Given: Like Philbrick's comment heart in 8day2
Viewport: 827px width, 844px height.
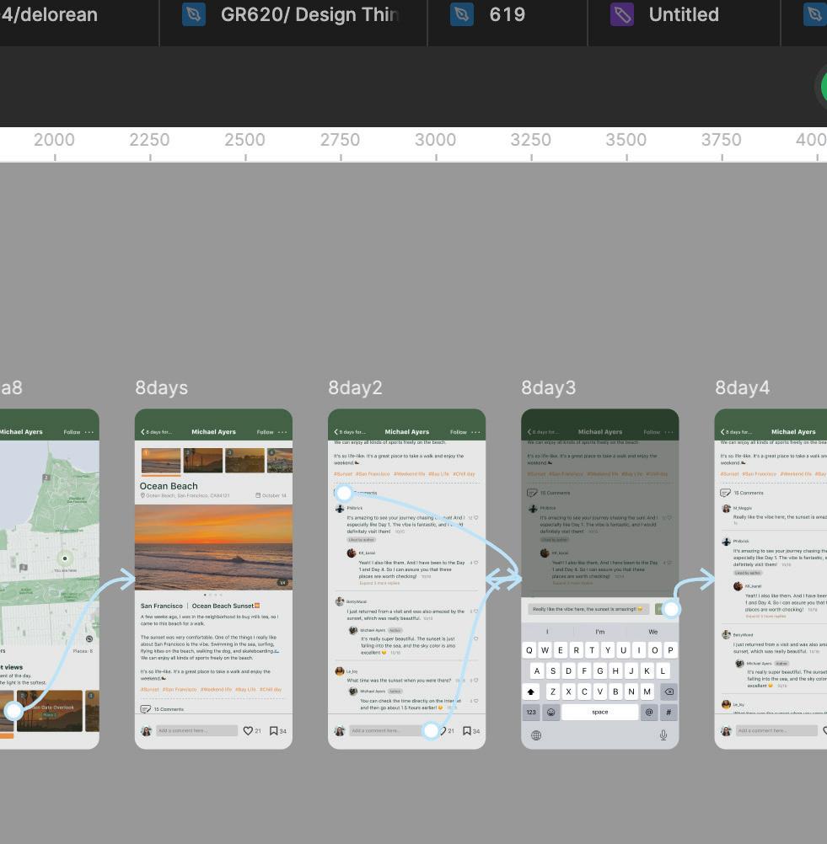Looking at the screenshot, I should (475, 518).
